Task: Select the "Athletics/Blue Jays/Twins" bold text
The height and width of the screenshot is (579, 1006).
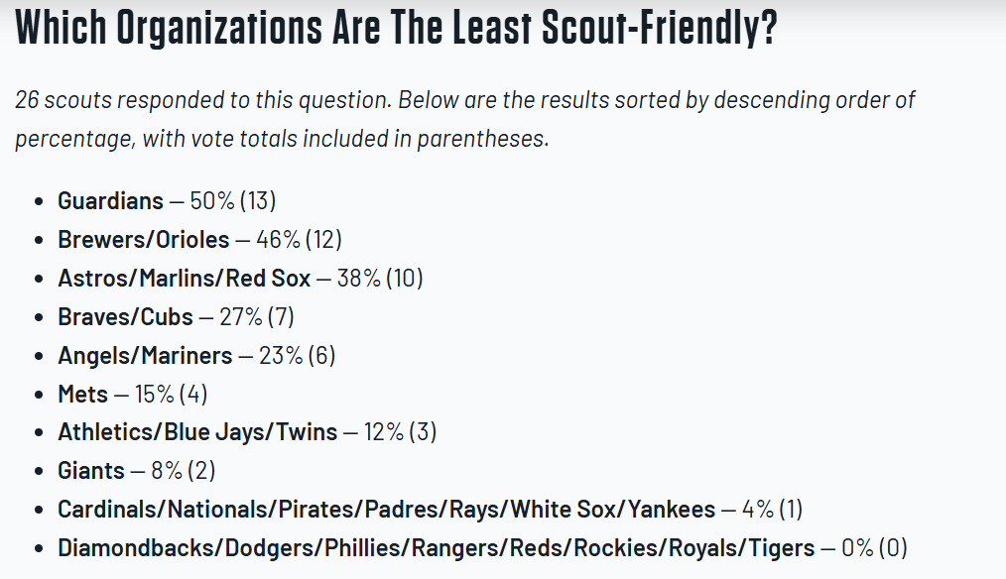Action: [197, 433]
